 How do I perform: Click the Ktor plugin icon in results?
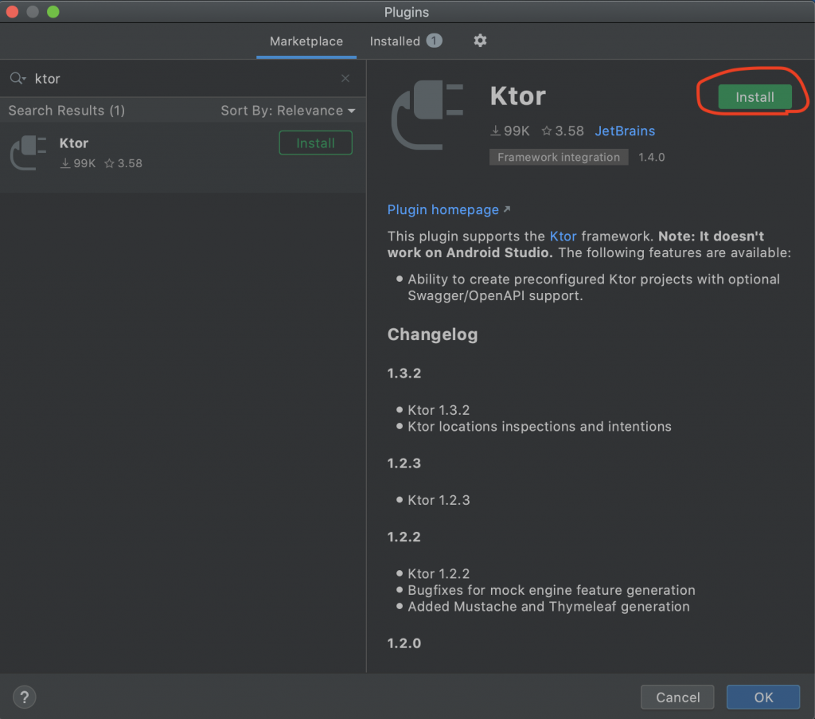pos(29,153)
